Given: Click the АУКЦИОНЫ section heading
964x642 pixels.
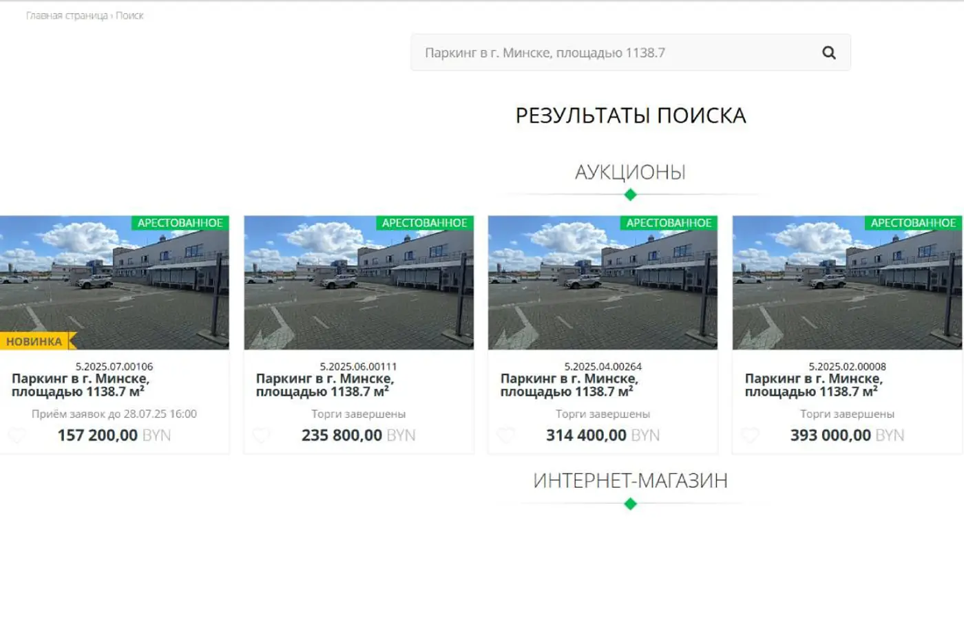Looking at the screenshot, I should point(630,172).
